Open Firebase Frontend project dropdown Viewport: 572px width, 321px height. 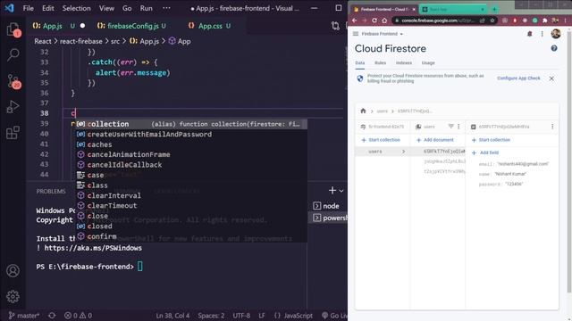pos(382,34)
